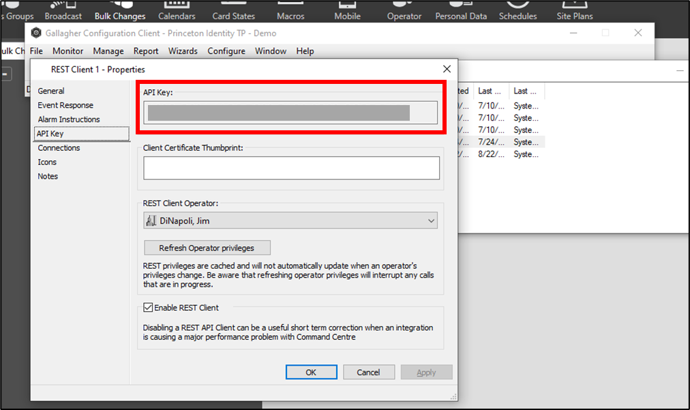Open the Macros toolbar item
Viewport: 690px width, 410px height.
tap(290, 11)
